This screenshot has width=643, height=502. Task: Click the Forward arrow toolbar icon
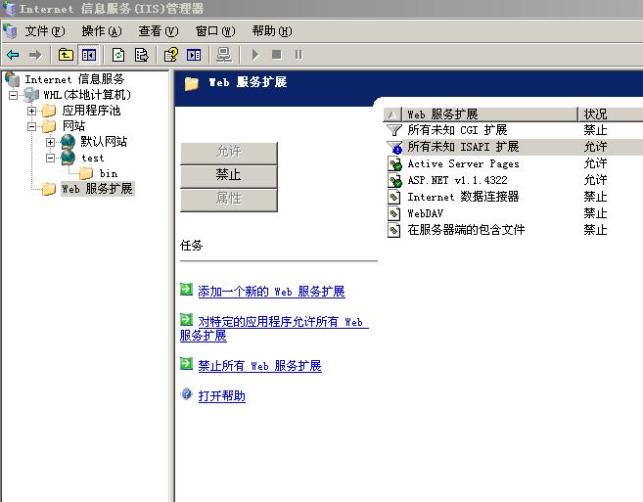(x=35, y=55)
